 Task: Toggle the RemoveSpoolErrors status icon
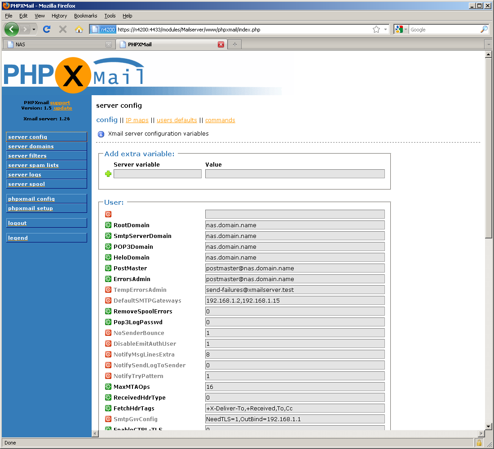click(x=108, y=311)
